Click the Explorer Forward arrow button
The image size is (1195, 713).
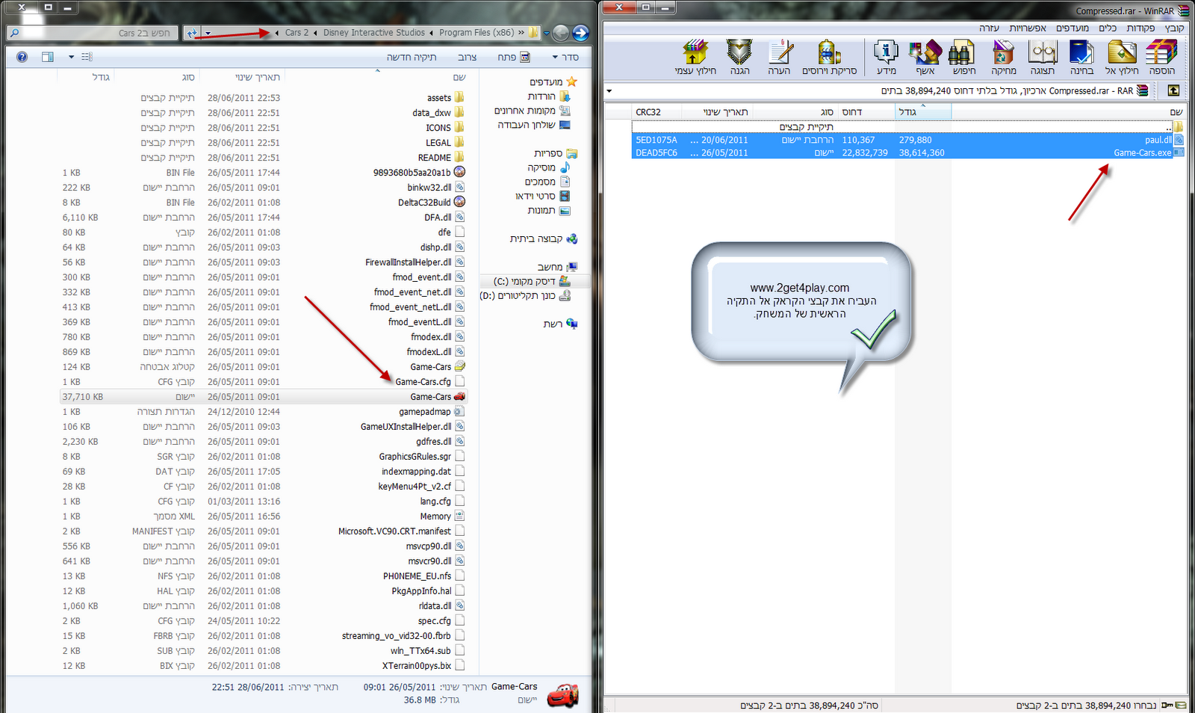click(561, 33)
